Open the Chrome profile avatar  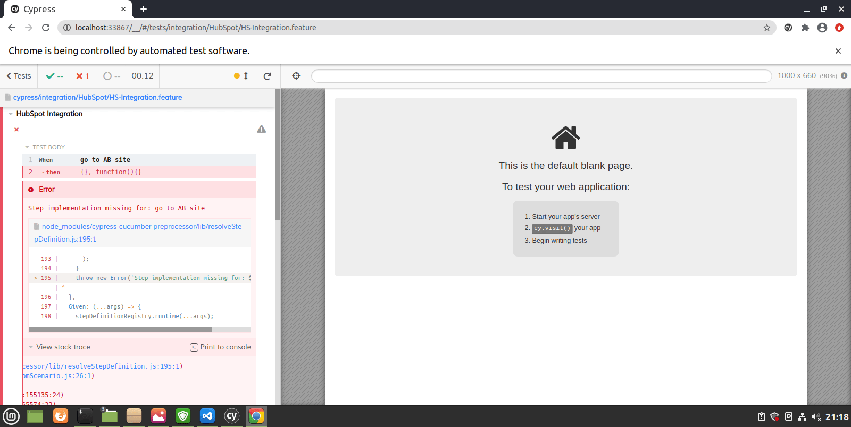click(822, 28)
